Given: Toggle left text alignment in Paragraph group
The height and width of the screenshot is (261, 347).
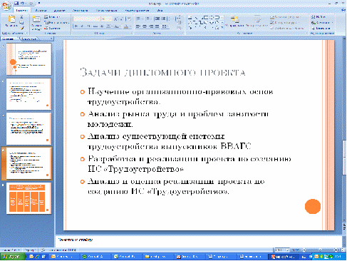Looking at the screenshot, I should 138,26.
